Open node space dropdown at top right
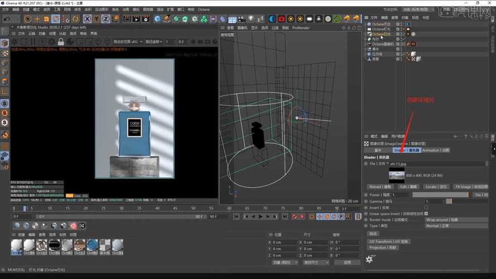 pos(418,9)
